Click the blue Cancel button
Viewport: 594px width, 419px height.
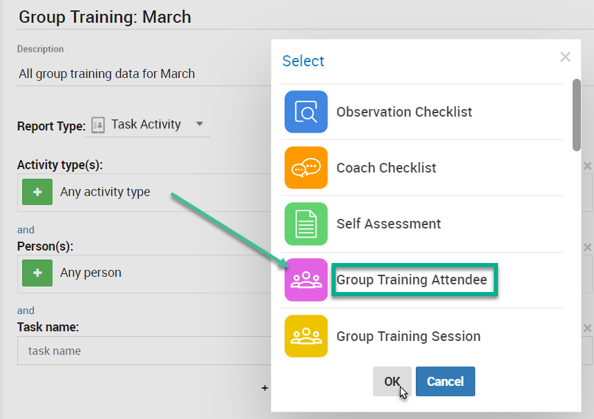[445, 381]
